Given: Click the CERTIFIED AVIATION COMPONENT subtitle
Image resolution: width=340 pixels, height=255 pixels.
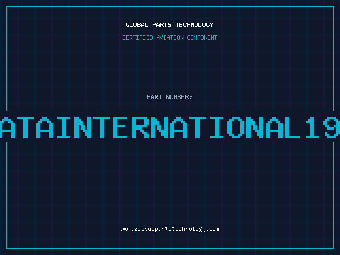Looking at the screenshot, I should [x=170, y=37].
